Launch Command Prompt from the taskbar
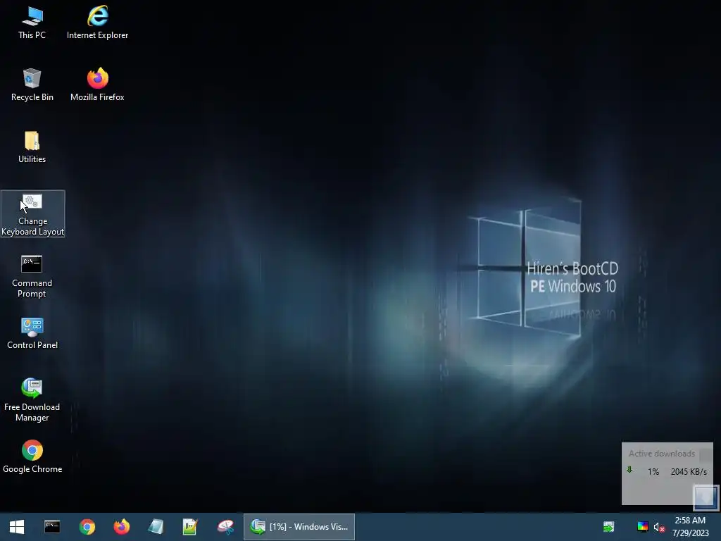 [52, 527]
